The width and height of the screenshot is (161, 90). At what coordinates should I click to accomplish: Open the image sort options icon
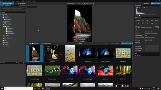[x=27, y=43]
